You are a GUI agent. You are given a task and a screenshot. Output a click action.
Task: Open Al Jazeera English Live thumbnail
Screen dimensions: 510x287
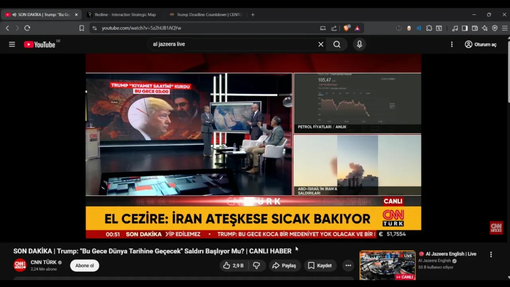point(387,265)
